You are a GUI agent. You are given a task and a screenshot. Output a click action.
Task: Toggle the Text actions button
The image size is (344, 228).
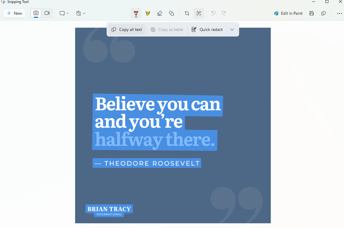[199, 13]
